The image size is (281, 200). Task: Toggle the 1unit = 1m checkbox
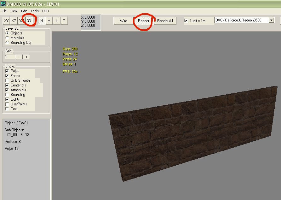coord(186,21)
